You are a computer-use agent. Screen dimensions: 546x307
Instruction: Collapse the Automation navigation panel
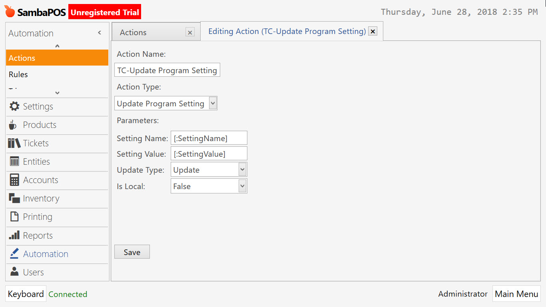(x=100, y=33)
